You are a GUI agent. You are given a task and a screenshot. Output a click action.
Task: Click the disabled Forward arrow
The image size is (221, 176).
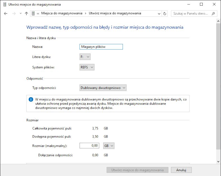click(14, 14)
